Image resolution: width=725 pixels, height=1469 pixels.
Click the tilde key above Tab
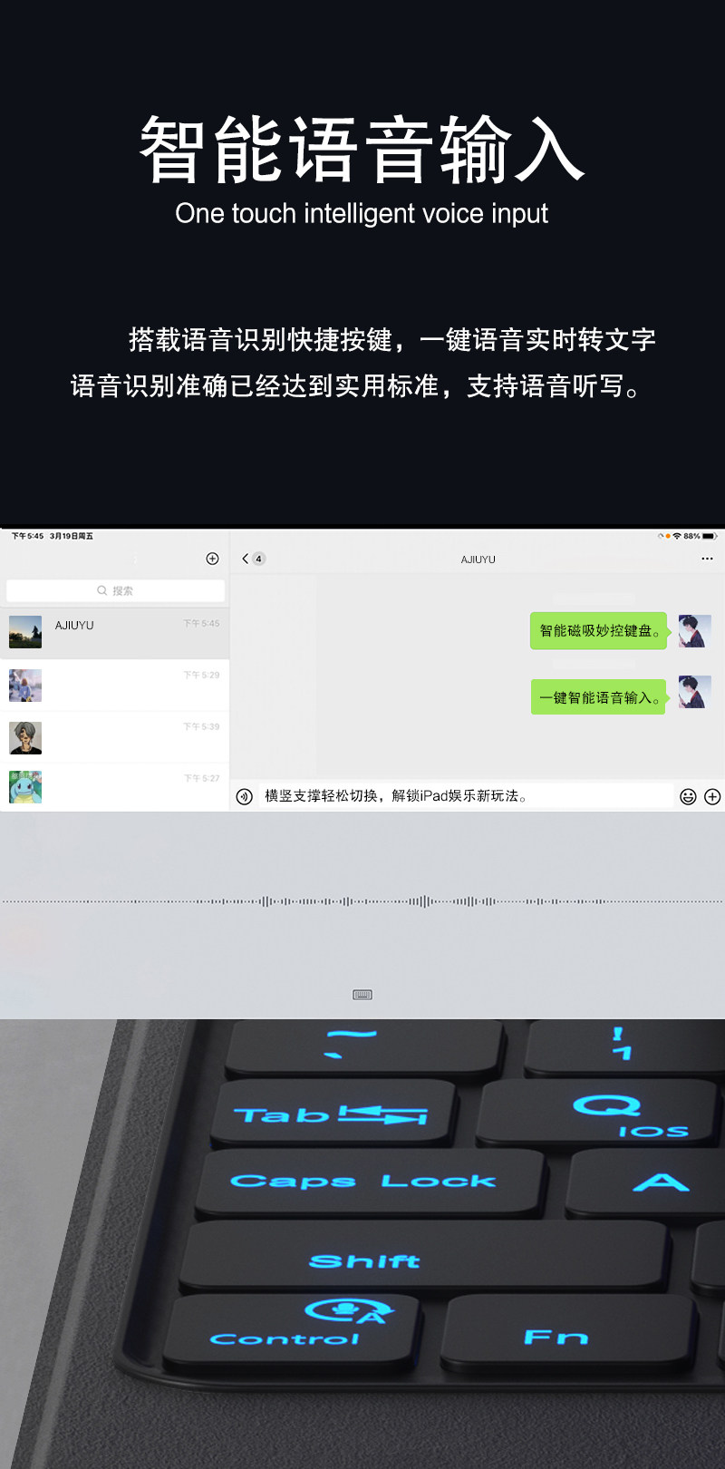364,1047
